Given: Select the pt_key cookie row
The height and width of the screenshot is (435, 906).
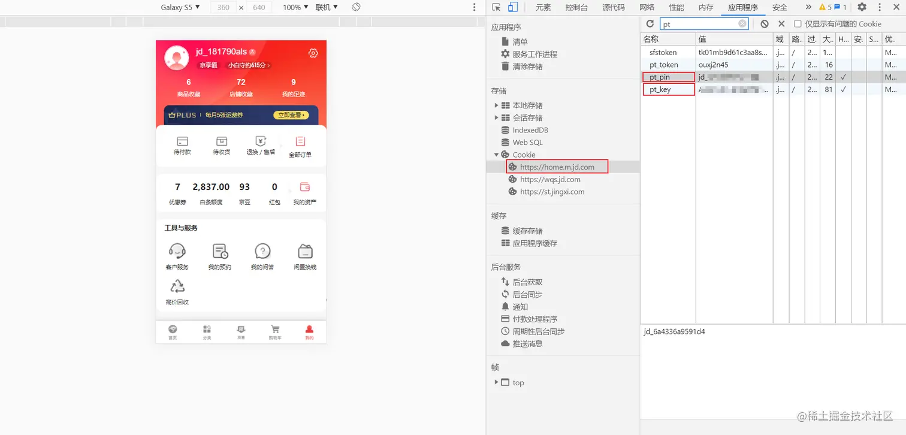Looking at the screenshot, I should pos(773,90).
